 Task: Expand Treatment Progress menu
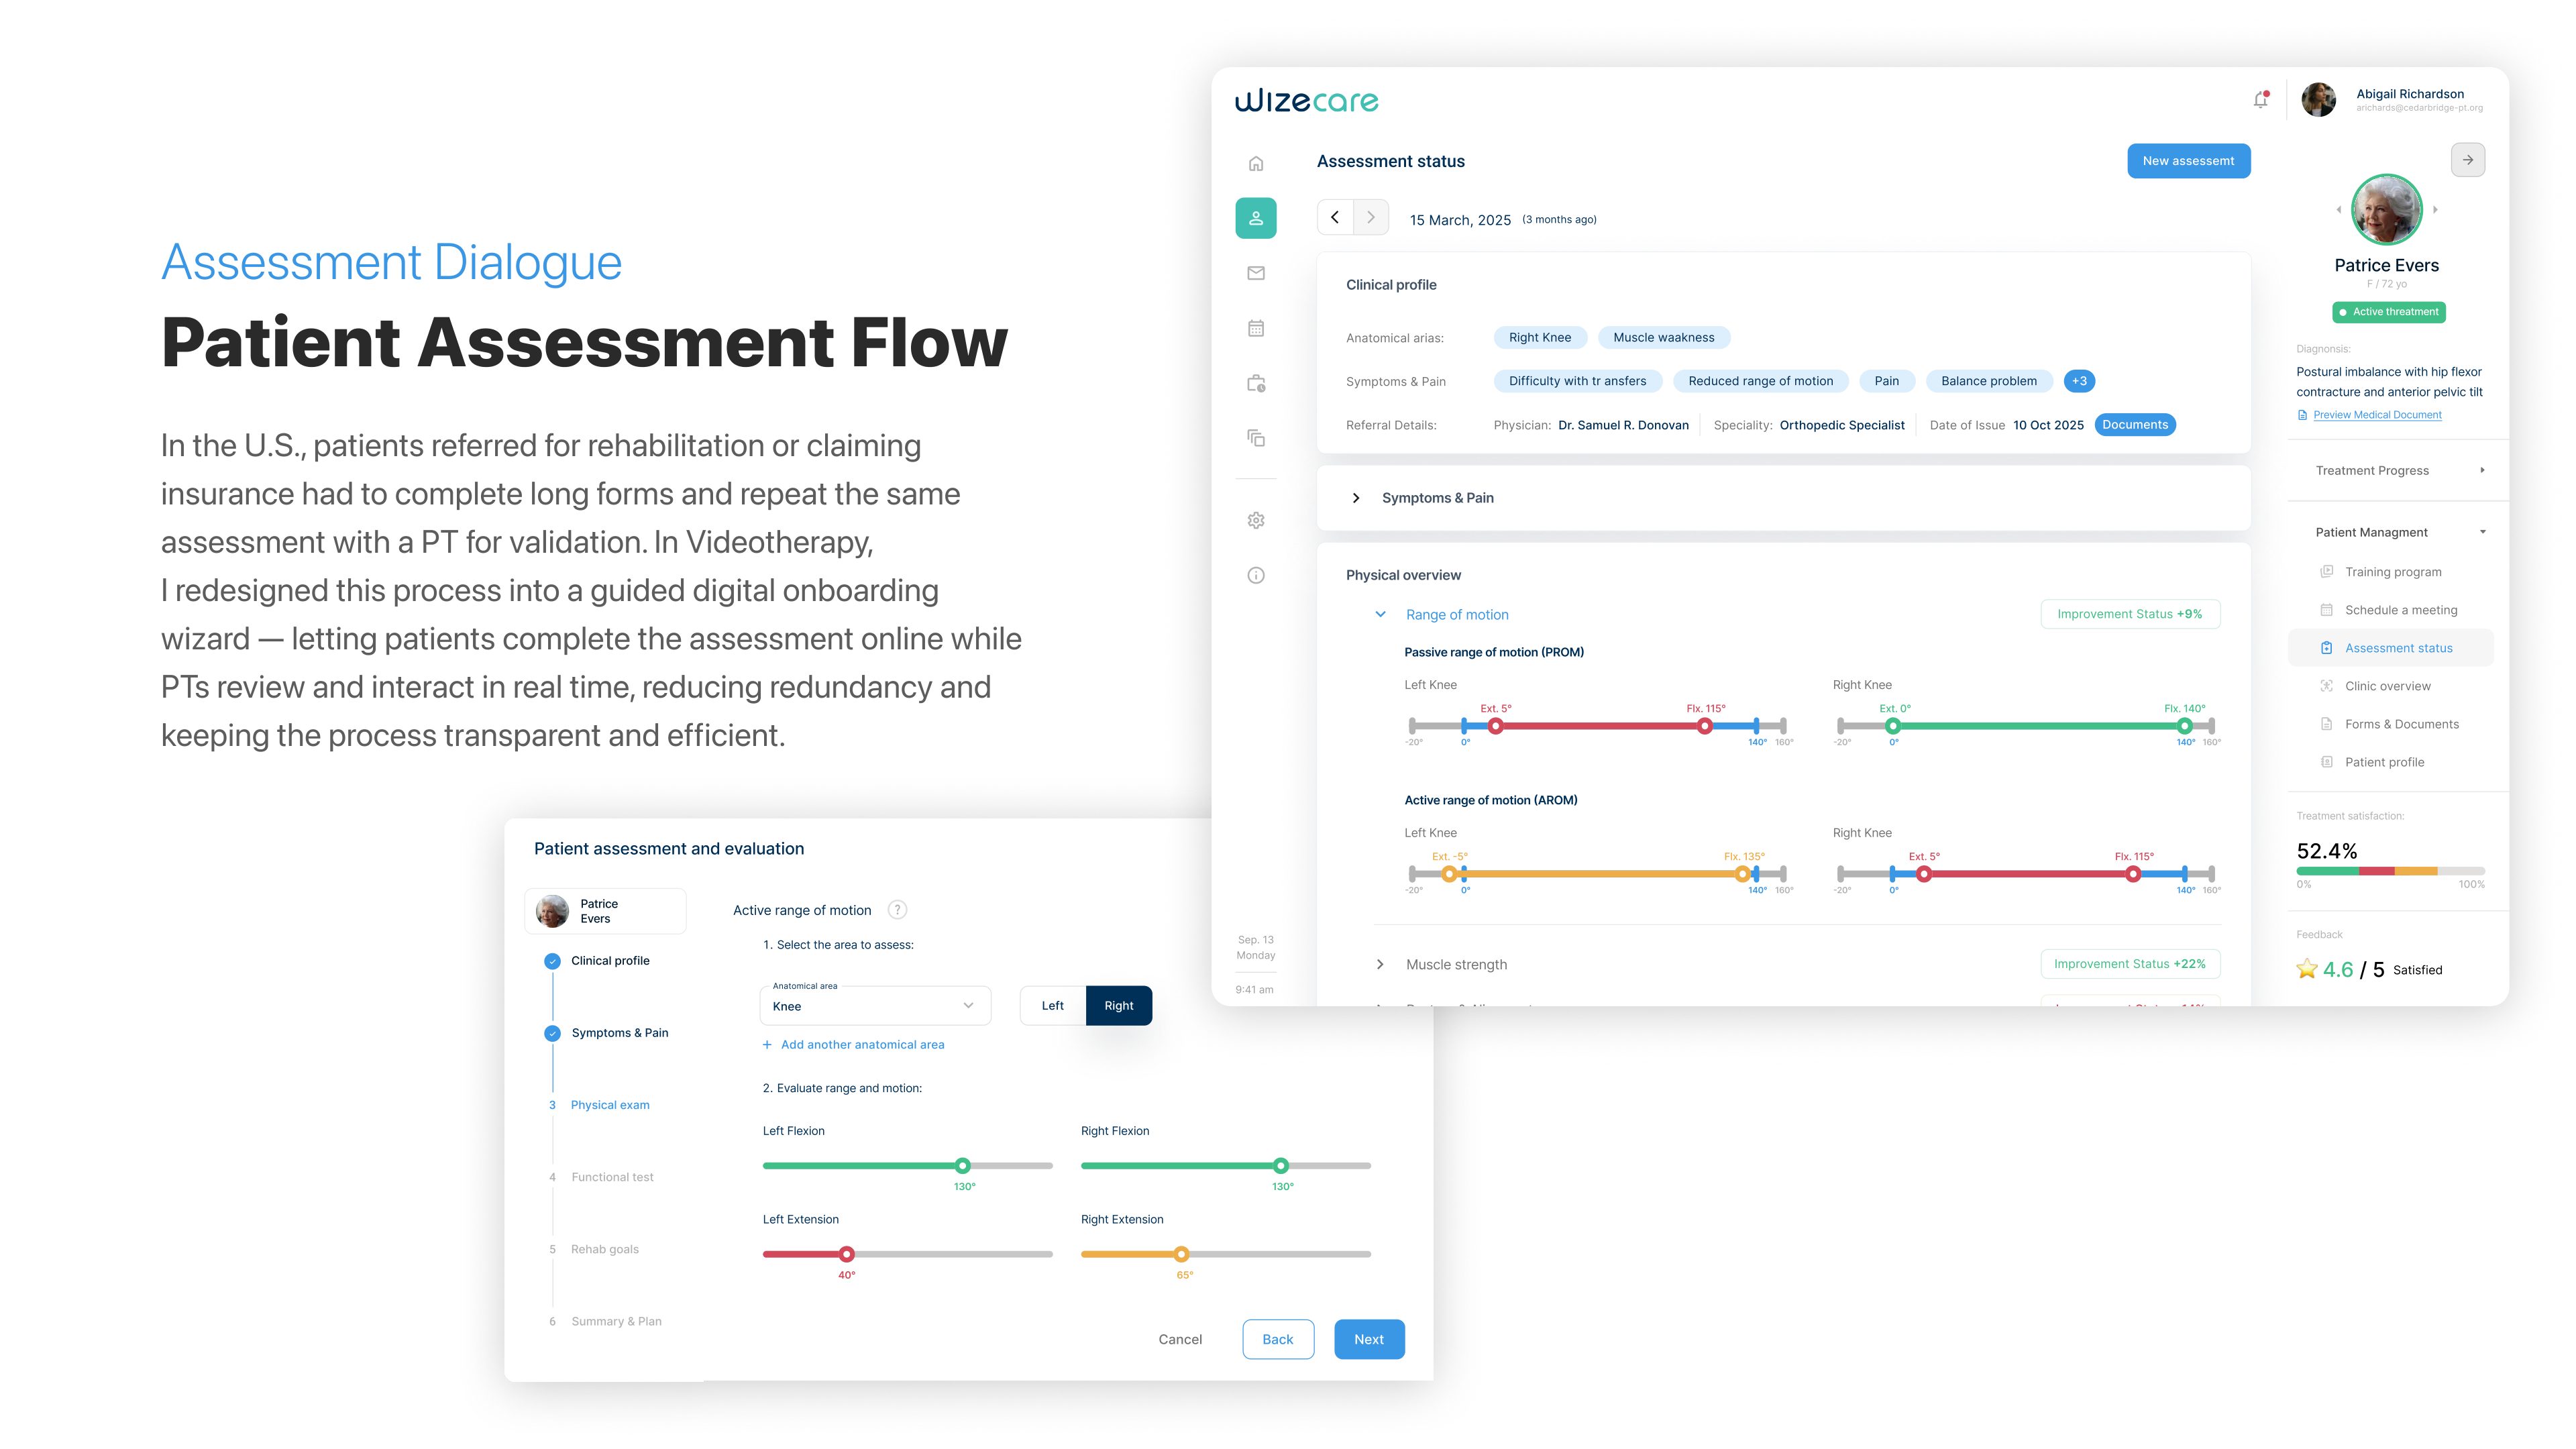[2399, 470]
